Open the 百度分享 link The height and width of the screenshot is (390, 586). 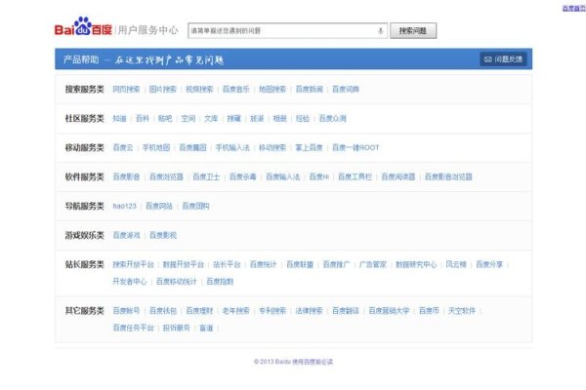pos(489,264)
